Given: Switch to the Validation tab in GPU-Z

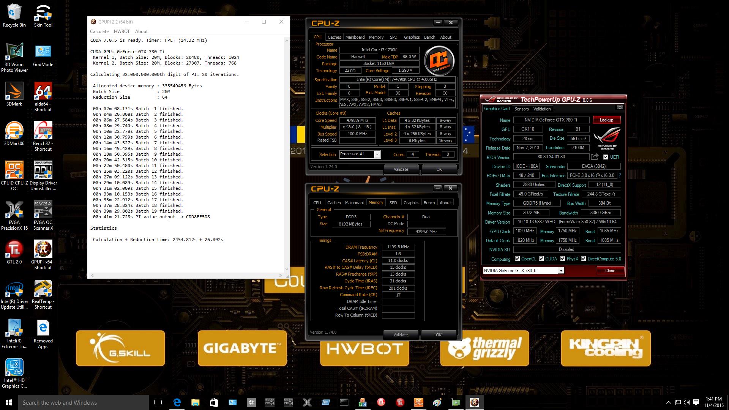Looking at the screenshot, I should coord(542,109).
